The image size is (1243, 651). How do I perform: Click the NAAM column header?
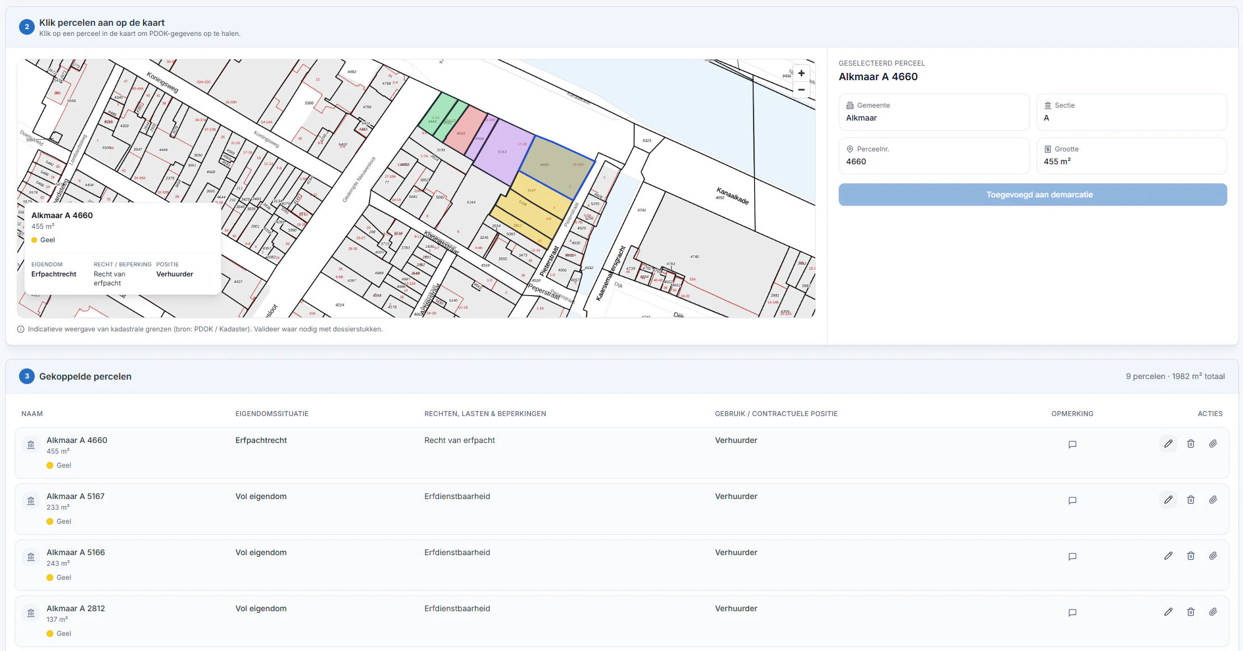[x=32, y=414]
